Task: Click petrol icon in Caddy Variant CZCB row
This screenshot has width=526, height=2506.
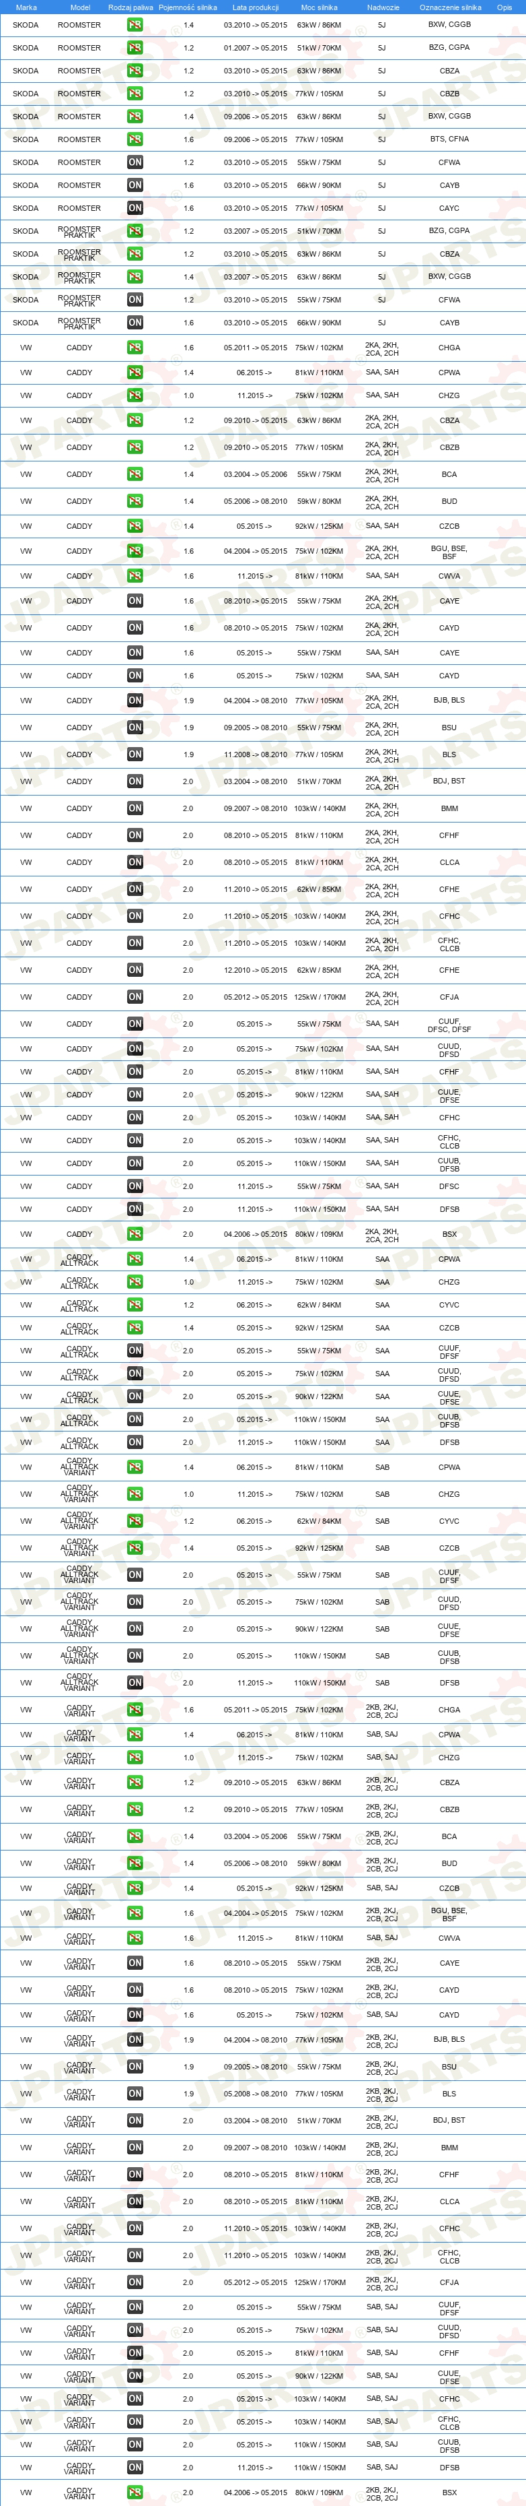Action: (x=135, y=1888)
